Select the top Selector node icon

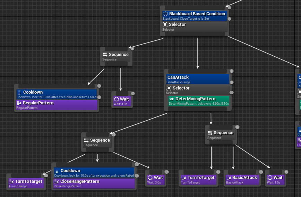165,25
